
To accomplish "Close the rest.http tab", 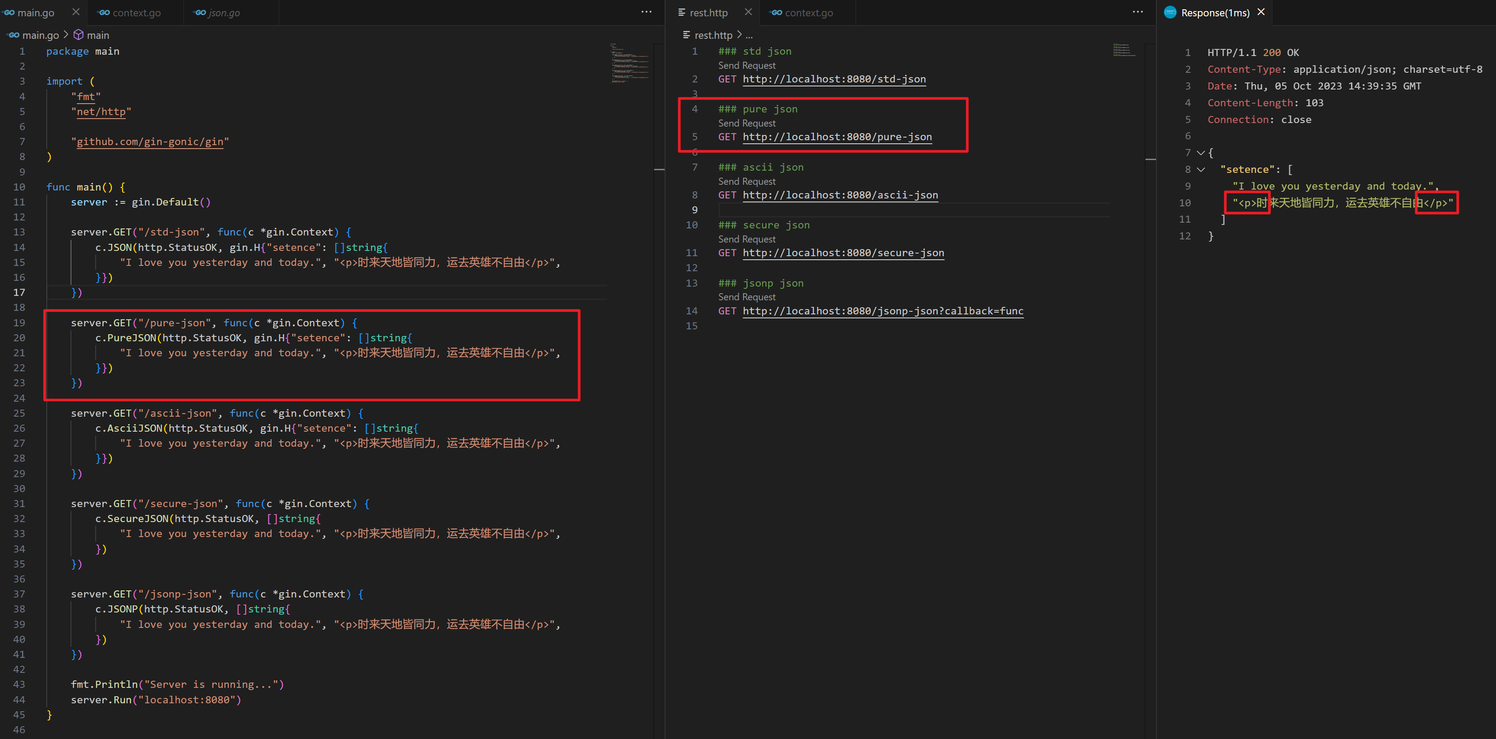I will click(x=748, y=11).
